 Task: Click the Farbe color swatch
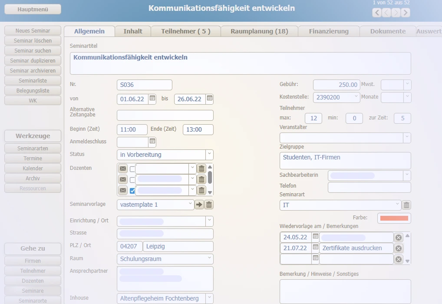coord(394,218)
